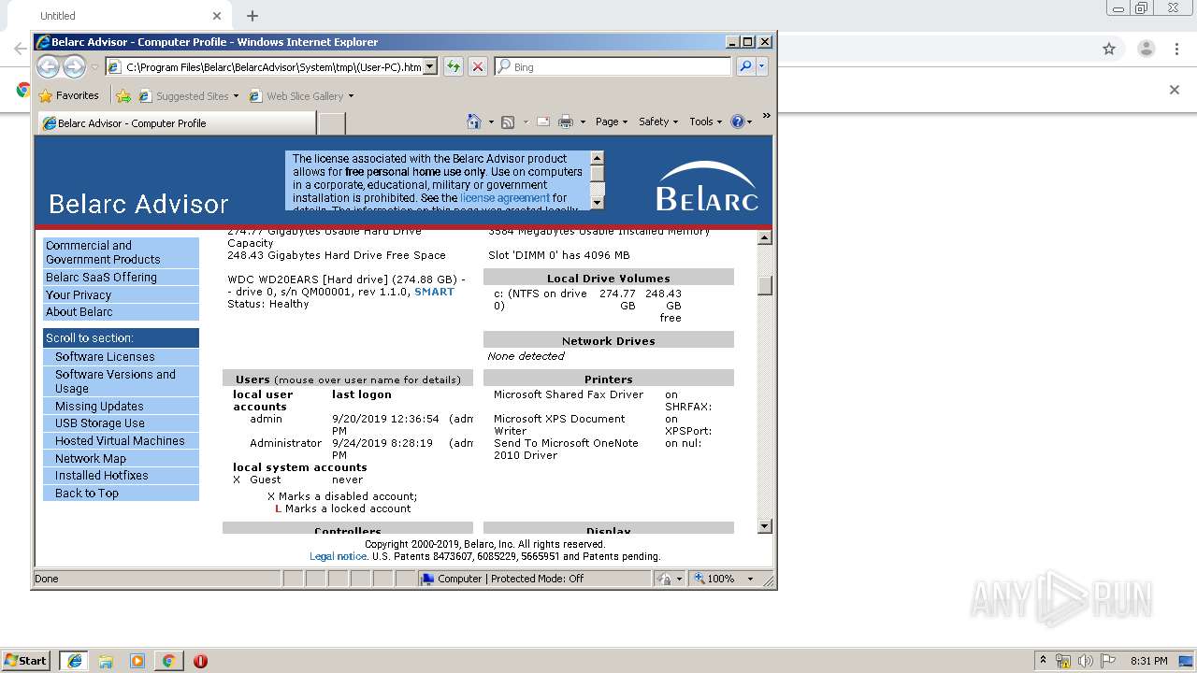Click the security zone lock icon in status bar

[x=664, y=579]
